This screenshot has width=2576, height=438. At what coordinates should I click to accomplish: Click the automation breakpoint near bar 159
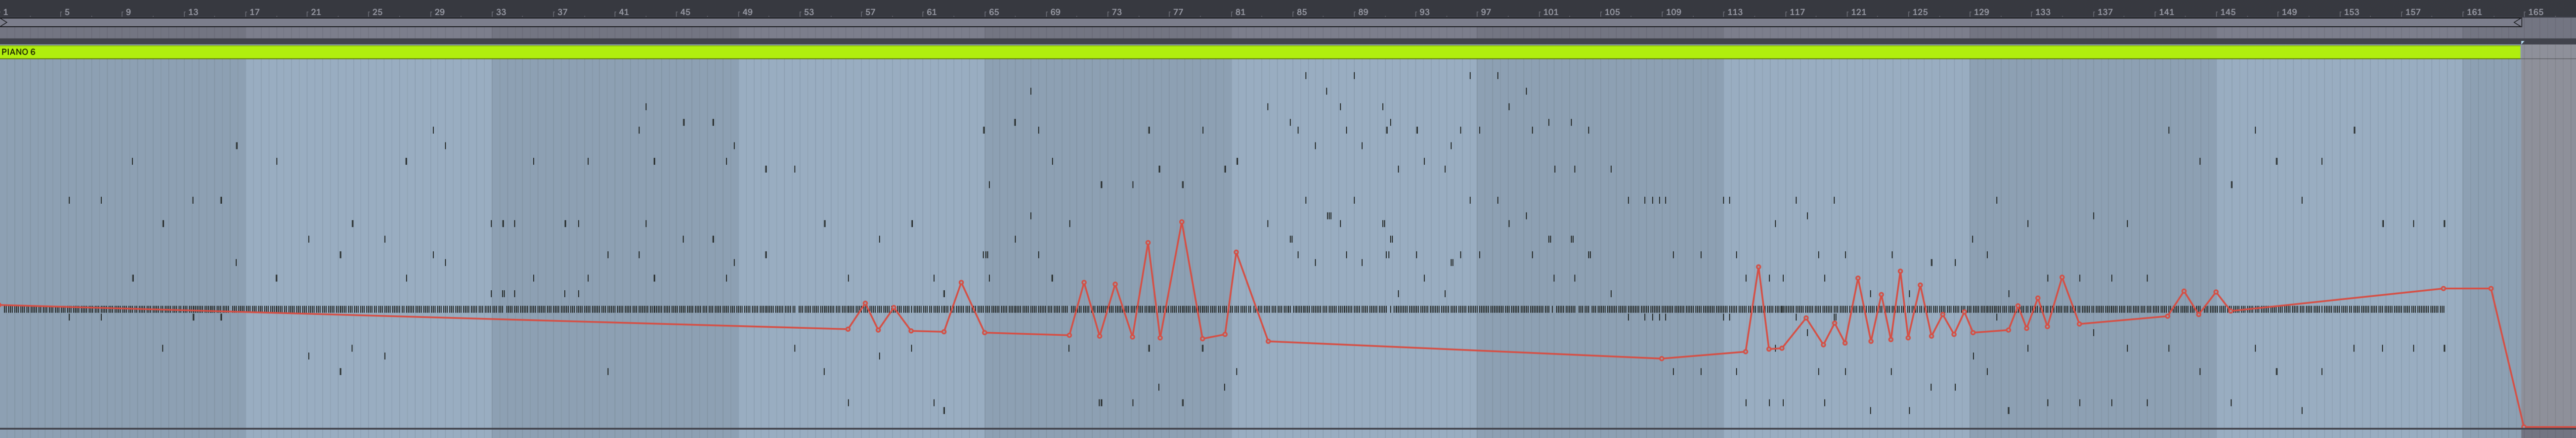(2443, 288)
